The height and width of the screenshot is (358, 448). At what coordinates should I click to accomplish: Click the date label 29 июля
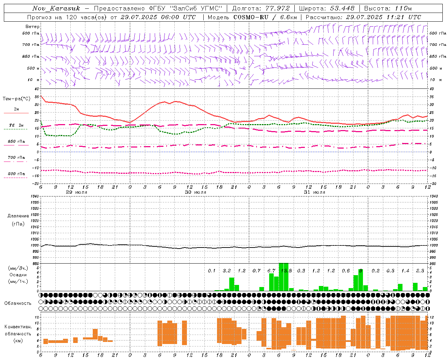pyautogui.click(x=77, y=192)
